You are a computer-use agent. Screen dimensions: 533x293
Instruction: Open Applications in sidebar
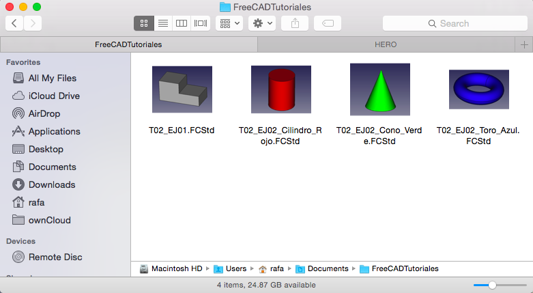click(55, 131)
